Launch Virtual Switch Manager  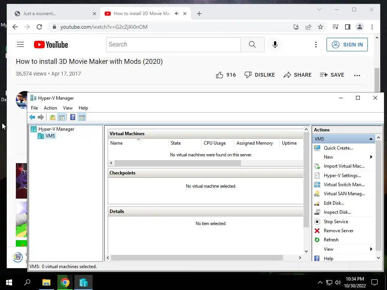pos(344,184)
